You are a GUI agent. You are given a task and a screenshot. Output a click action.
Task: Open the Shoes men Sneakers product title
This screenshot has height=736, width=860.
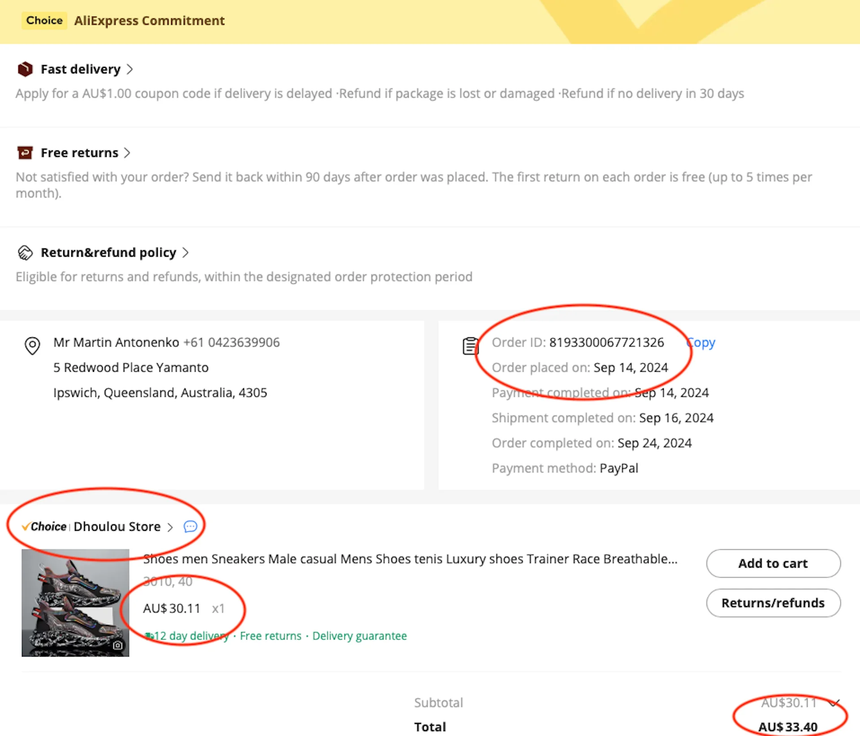pos(410,559)
